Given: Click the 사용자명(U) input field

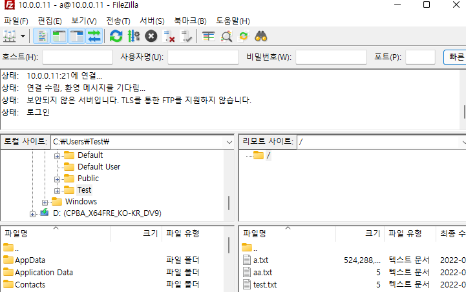Looking at the screenshot, I should coord(204,57).
